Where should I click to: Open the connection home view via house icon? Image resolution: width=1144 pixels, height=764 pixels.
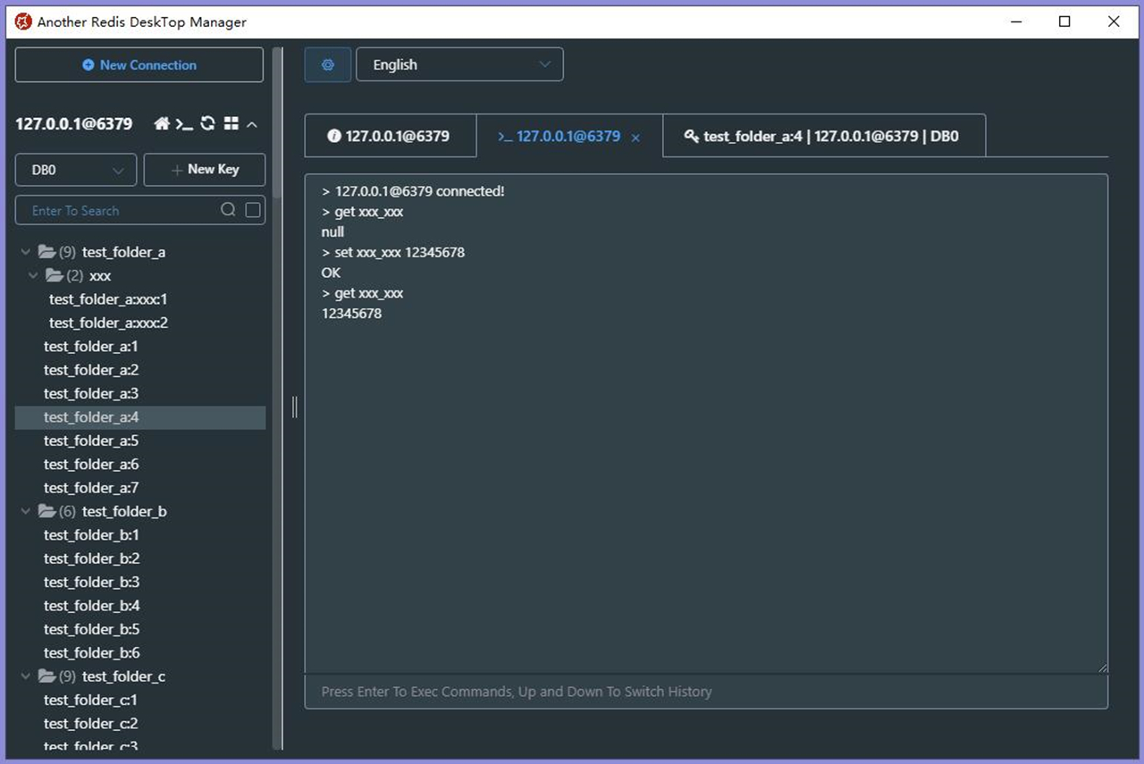[162, 124]
